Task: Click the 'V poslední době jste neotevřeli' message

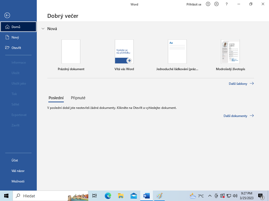Action: coord(112,108)
